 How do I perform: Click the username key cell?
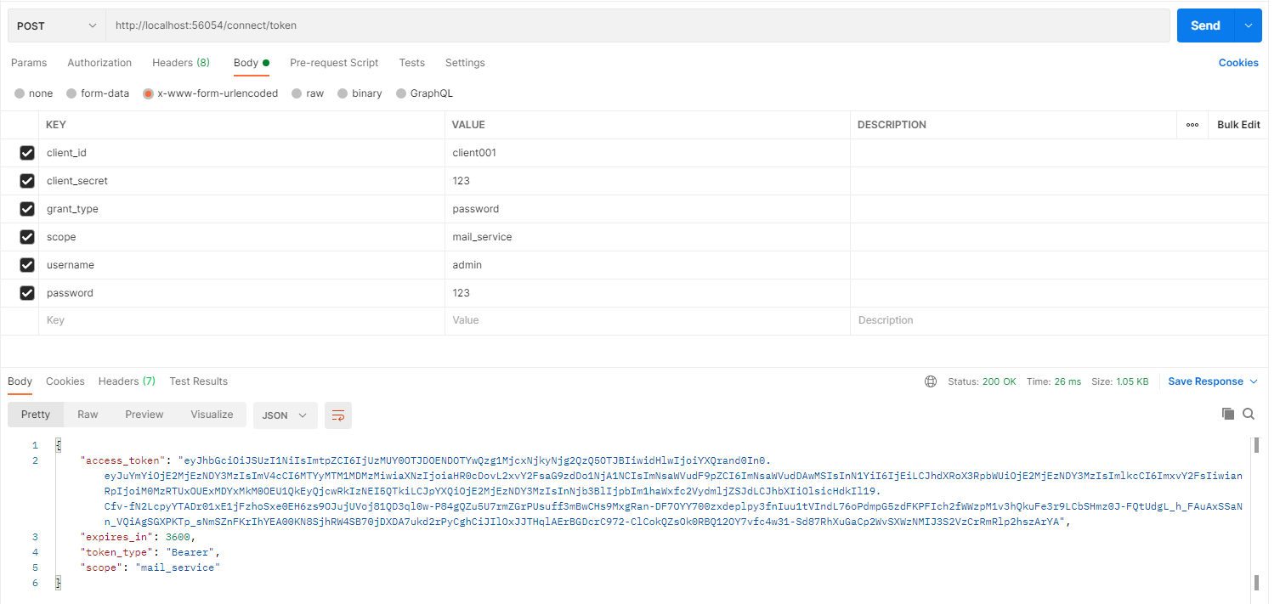[x=242, y=265]
